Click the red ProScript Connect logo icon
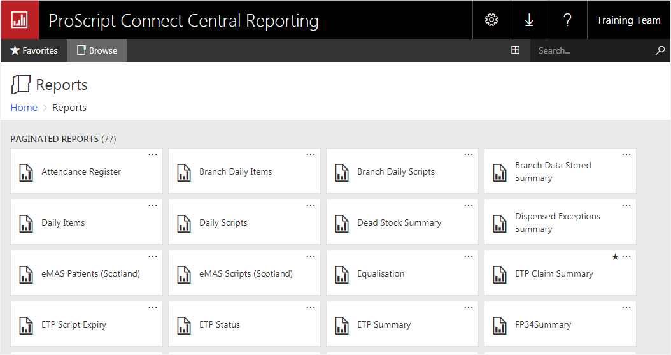 pos(20,20)
